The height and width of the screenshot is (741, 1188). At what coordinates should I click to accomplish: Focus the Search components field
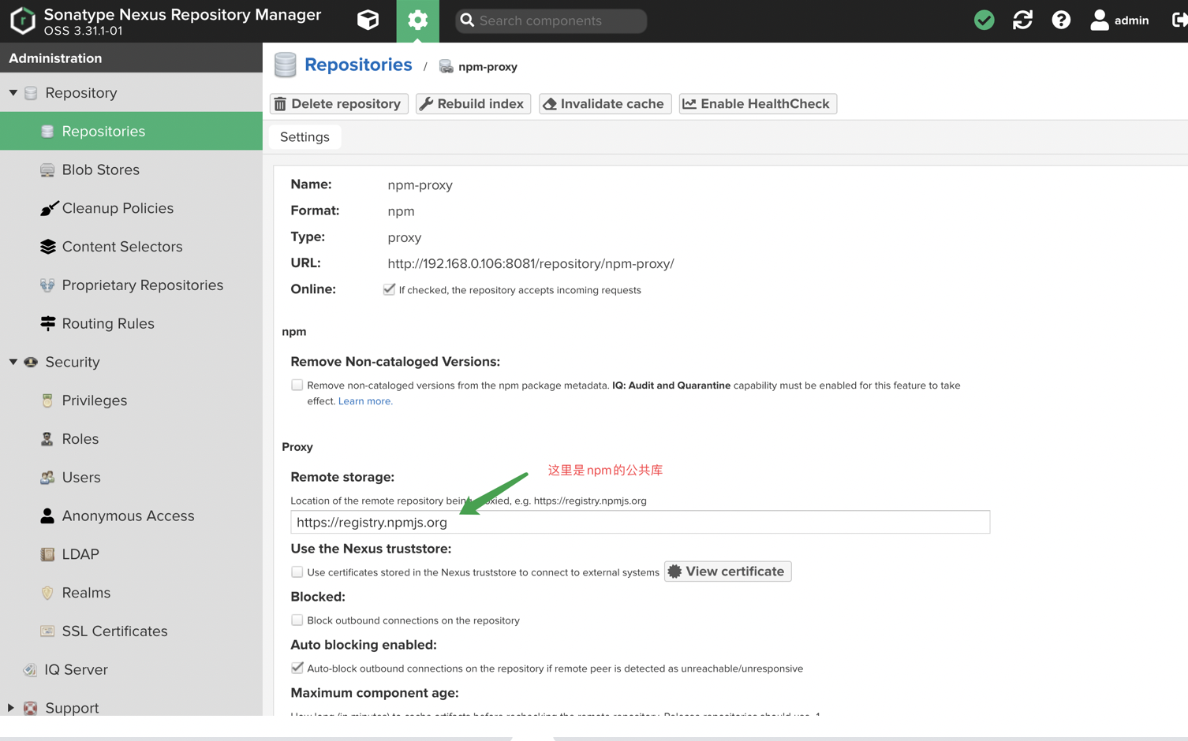(551, 20)
